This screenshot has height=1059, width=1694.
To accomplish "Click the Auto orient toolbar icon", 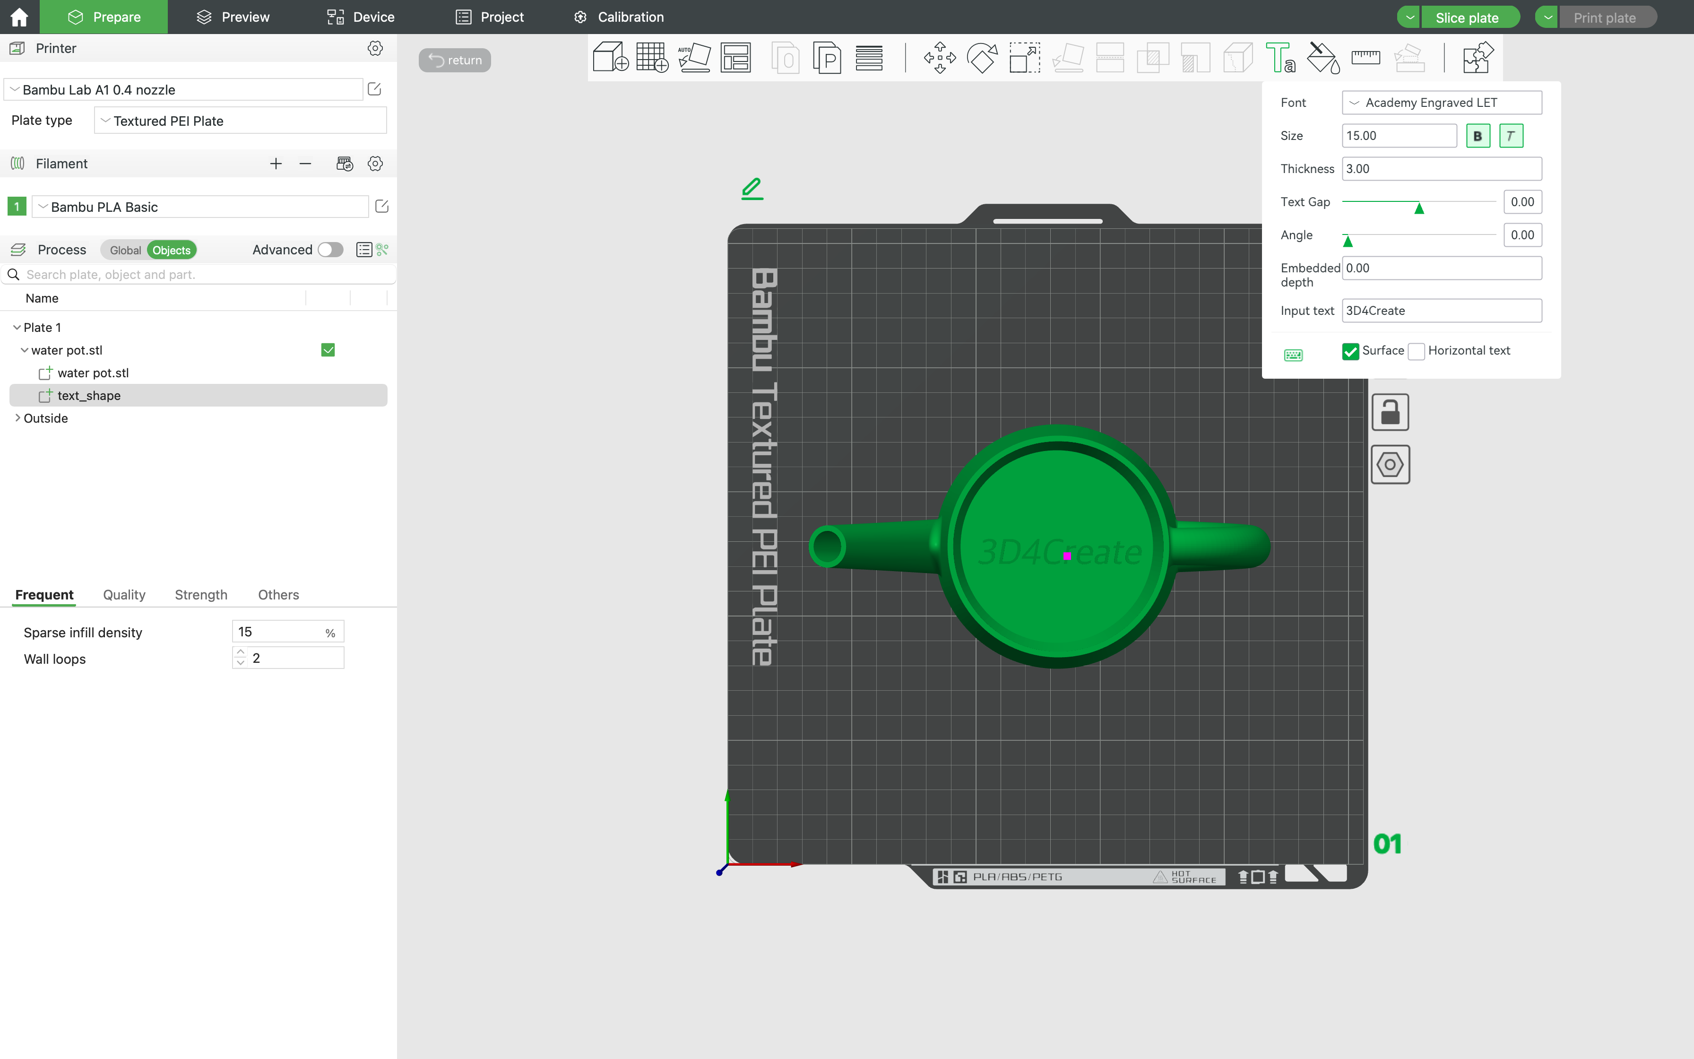I will (x=694, y=57).
